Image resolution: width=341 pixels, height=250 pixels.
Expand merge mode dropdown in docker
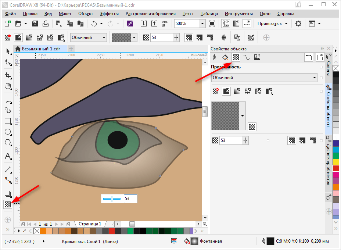pyautogui.click(x=314, y=78)
